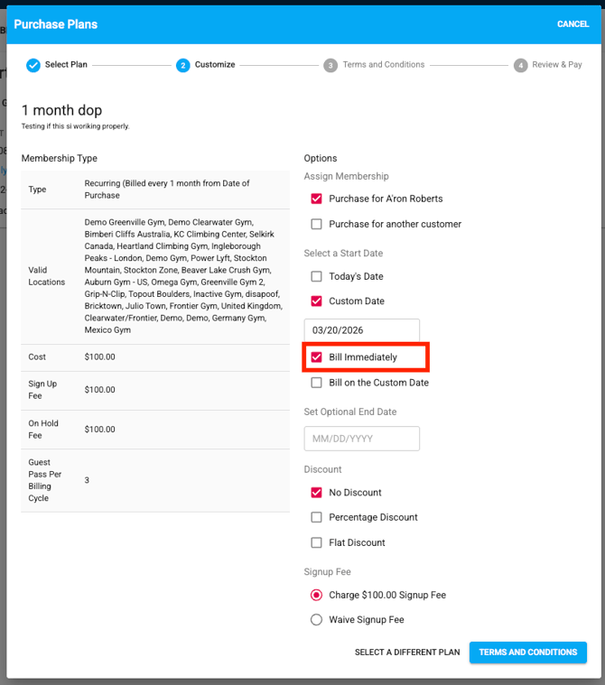Image resolution: width=605 pixels, height=685 pixels.
Task: Click 'Testing if this si woriking properly.' text
Action: pyautogui.click(x=76, y=126)
